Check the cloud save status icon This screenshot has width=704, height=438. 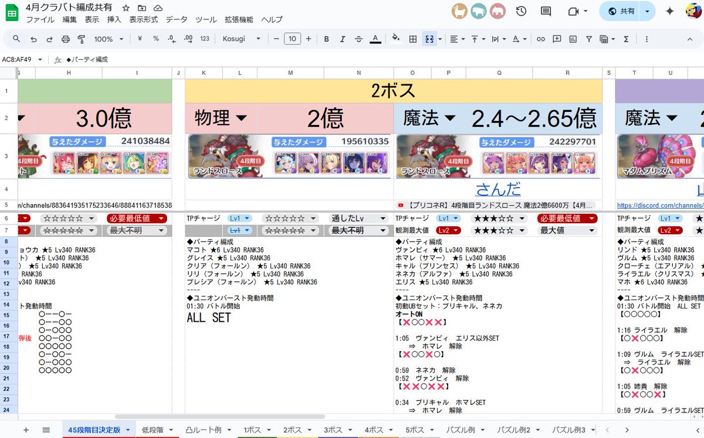tap(158, 8)
